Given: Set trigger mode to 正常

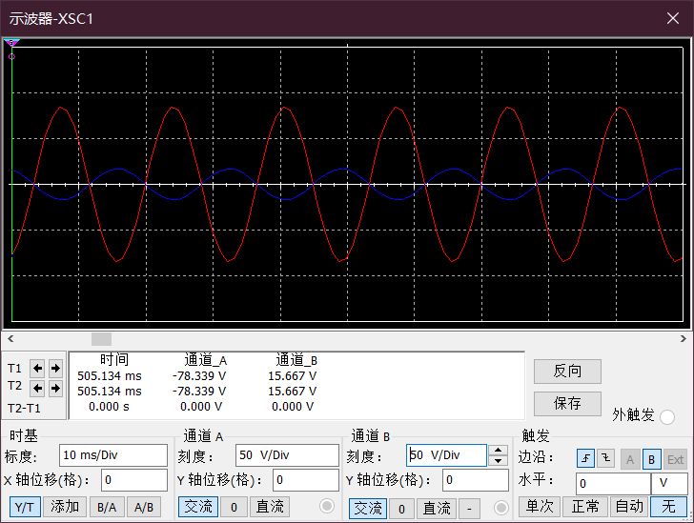Looking at the screenshot, I should (x=584, y=506).
